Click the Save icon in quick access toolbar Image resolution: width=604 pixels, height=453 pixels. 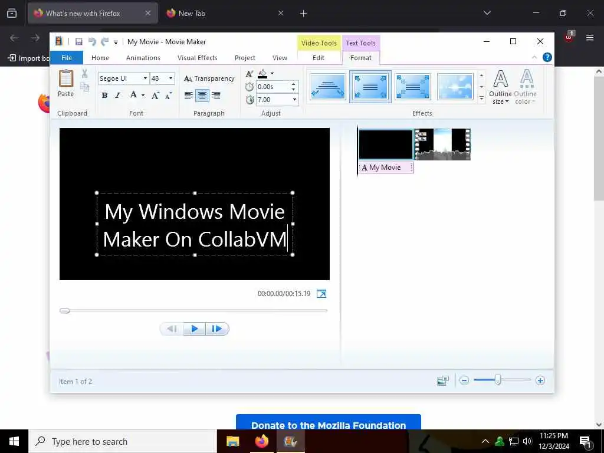(78, 42)
